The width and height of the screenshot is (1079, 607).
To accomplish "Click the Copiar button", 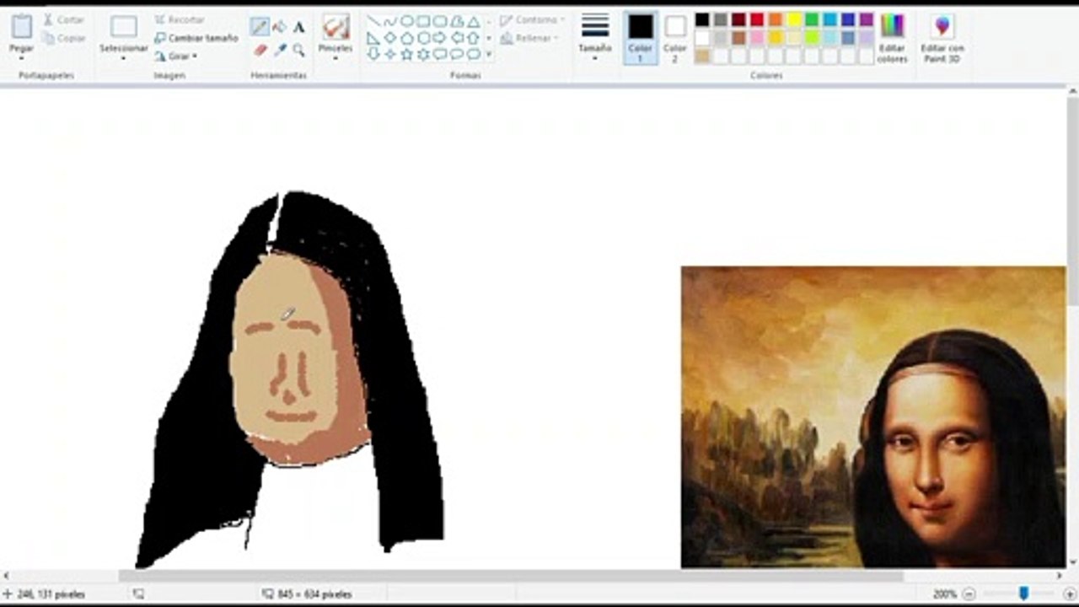I will tap(65, 38).
